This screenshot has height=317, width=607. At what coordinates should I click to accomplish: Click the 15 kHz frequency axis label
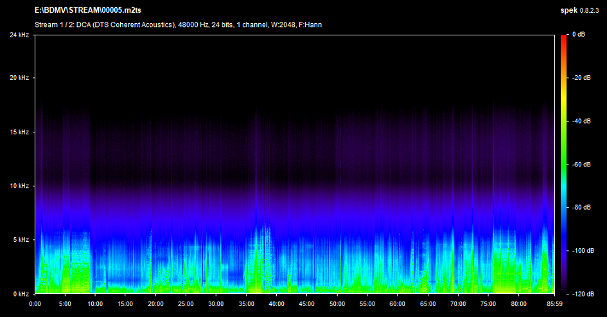[x=19, y=132]
